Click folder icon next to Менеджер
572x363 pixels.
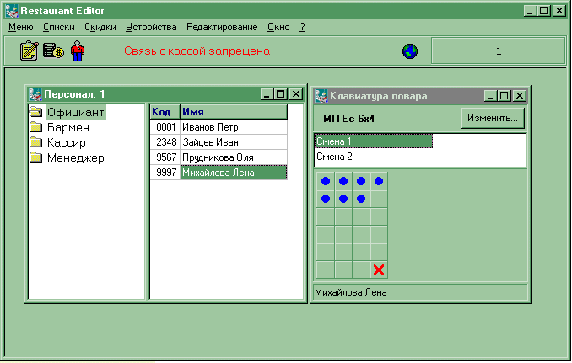(x=35, y=157)
